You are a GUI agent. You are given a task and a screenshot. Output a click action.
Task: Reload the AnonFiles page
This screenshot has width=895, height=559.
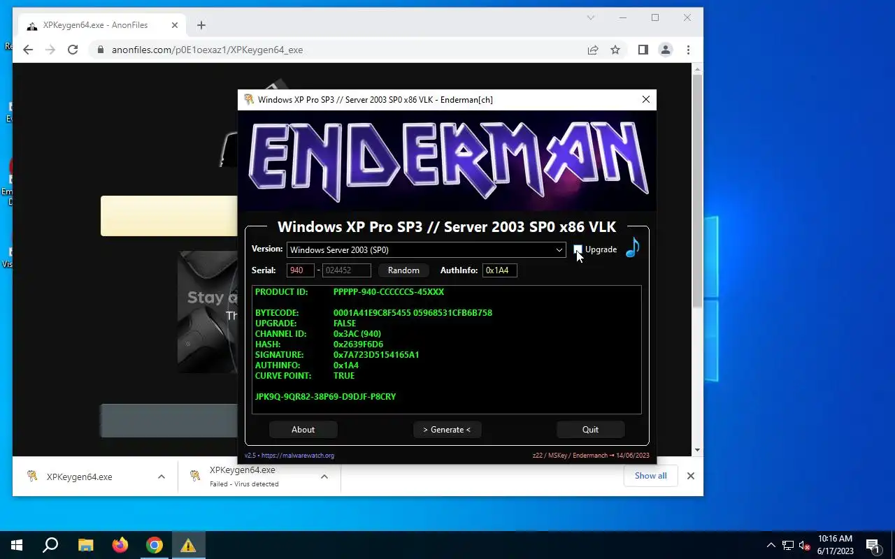click(73, 50)
